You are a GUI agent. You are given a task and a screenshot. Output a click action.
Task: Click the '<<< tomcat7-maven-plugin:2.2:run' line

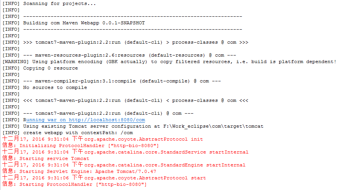(x=125, y=100)
